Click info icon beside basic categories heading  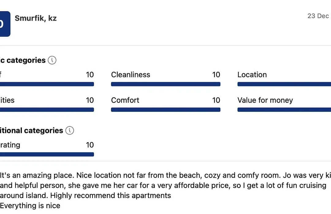(52, 60)
